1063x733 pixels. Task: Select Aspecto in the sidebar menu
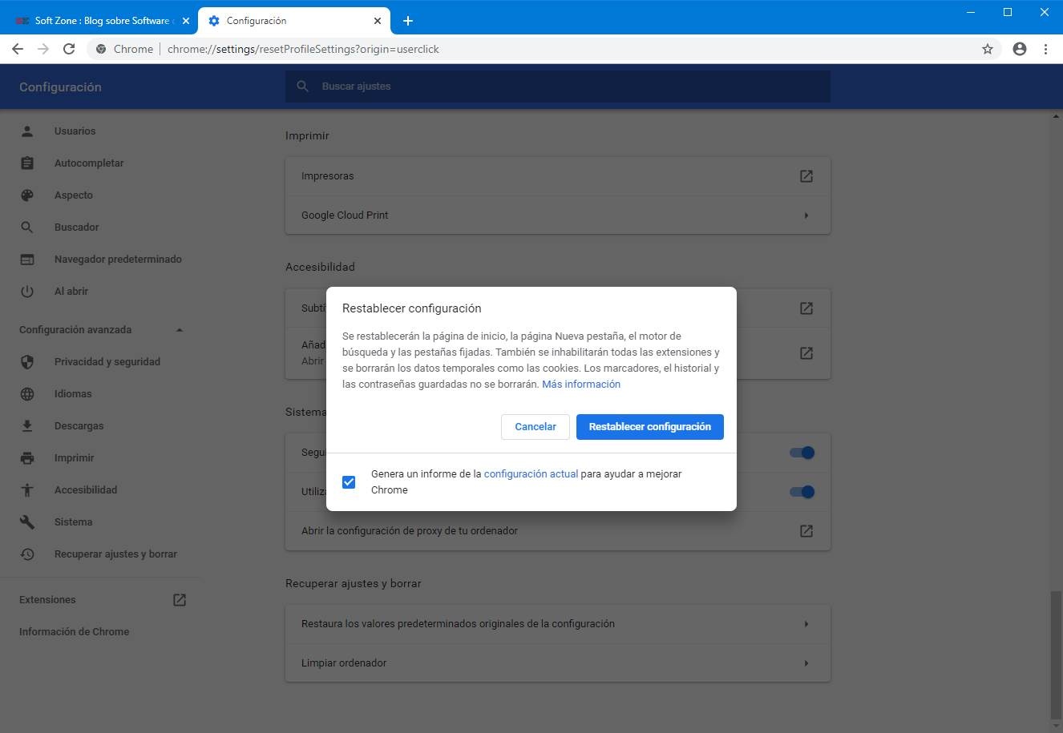(x=74, y=195)
